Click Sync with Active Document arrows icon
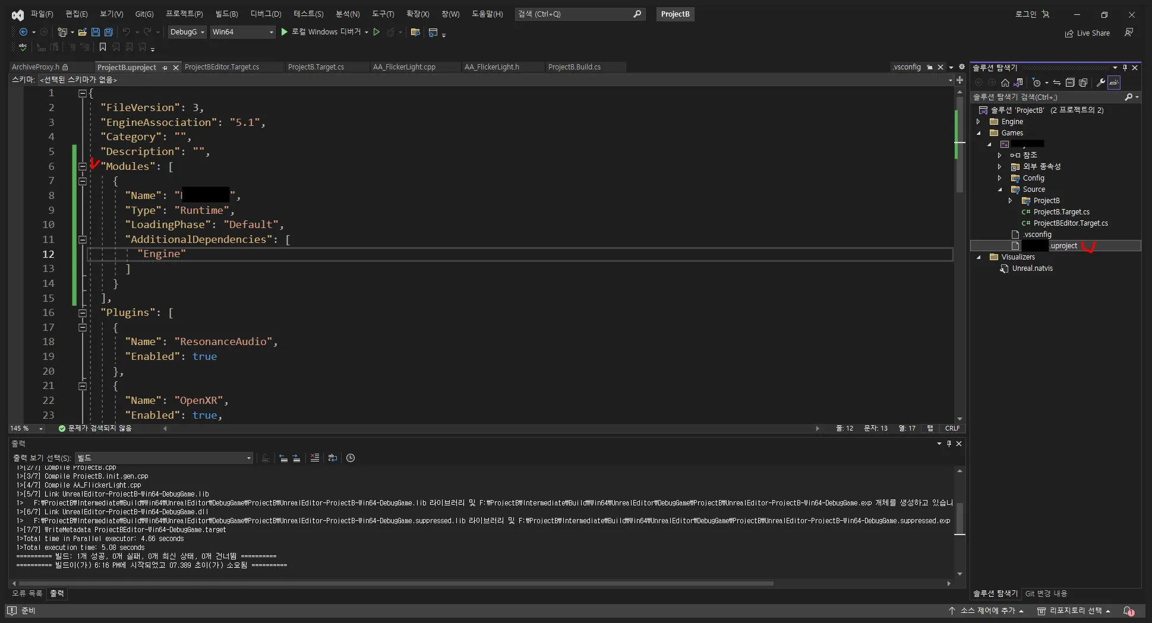The width and height of the screenshot is (1152, 623). (x=1057, y=83)
